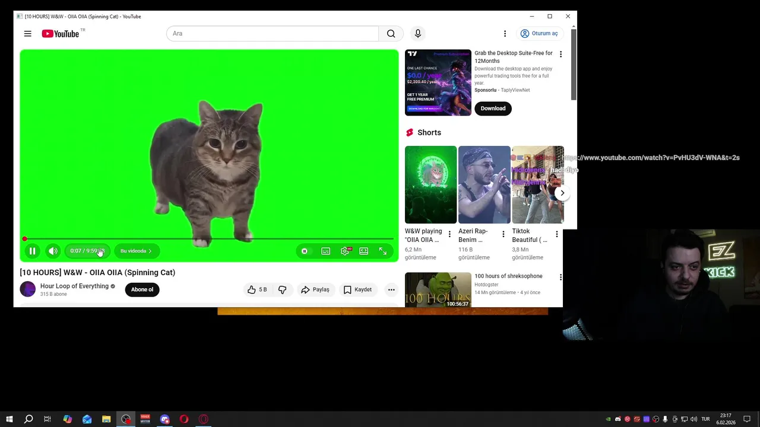760x427 pixels.
Task: Show next Shorts with the arrow
Action: pos(562,193)
